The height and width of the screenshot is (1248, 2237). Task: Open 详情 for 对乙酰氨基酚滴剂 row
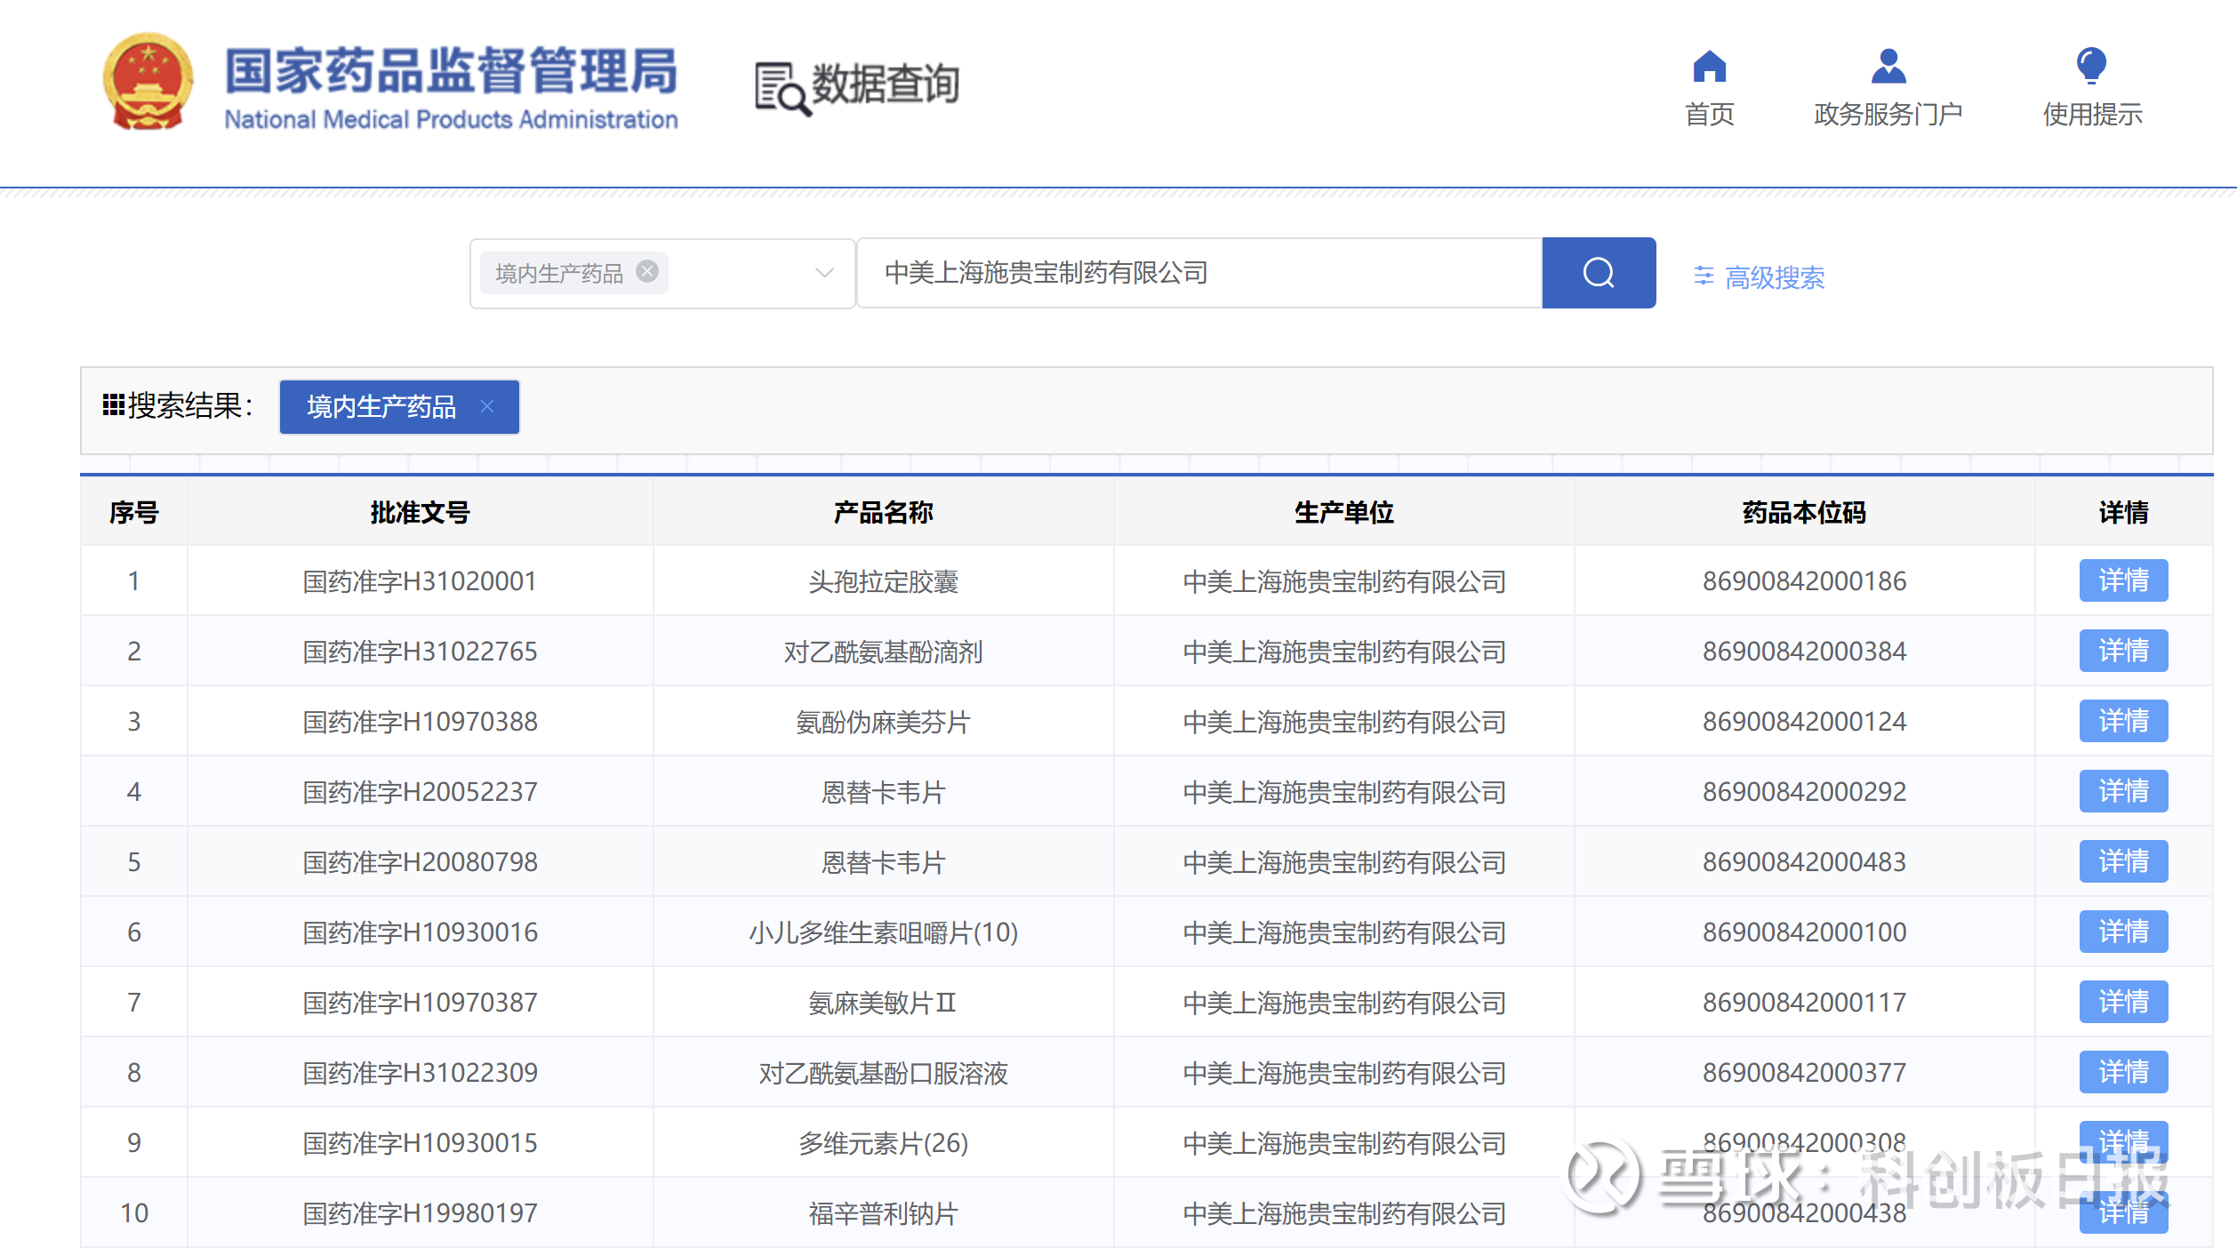(x=2122, y=651)
